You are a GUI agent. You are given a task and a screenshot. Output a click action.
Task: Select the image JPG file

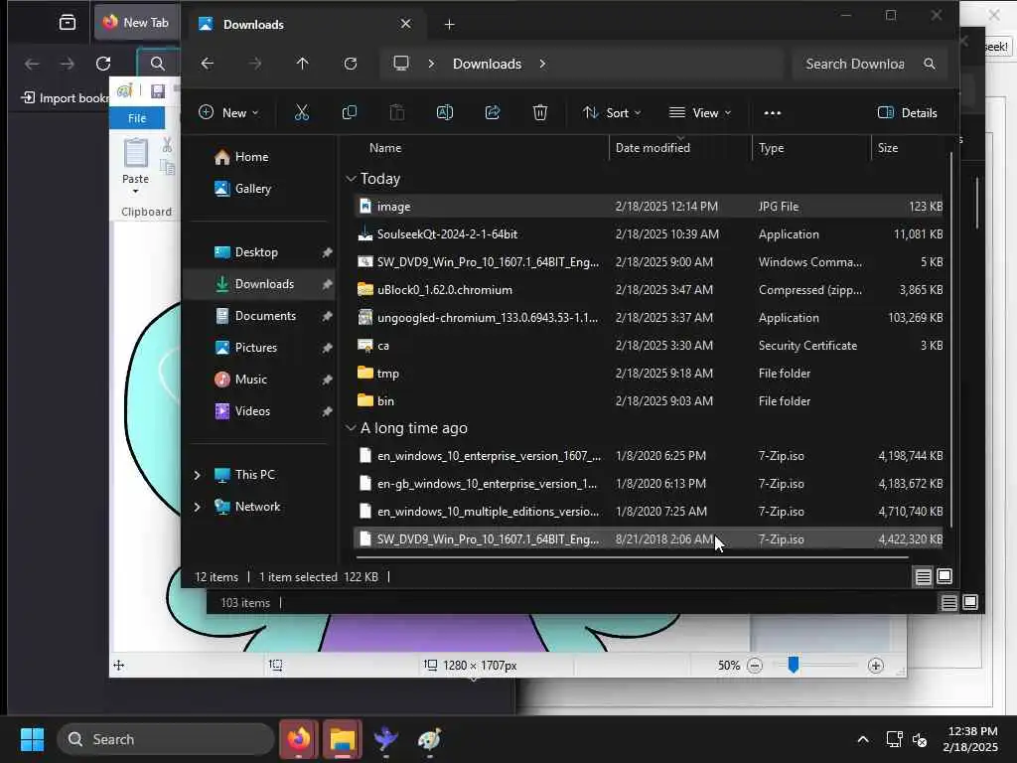(x=648, y=207)
